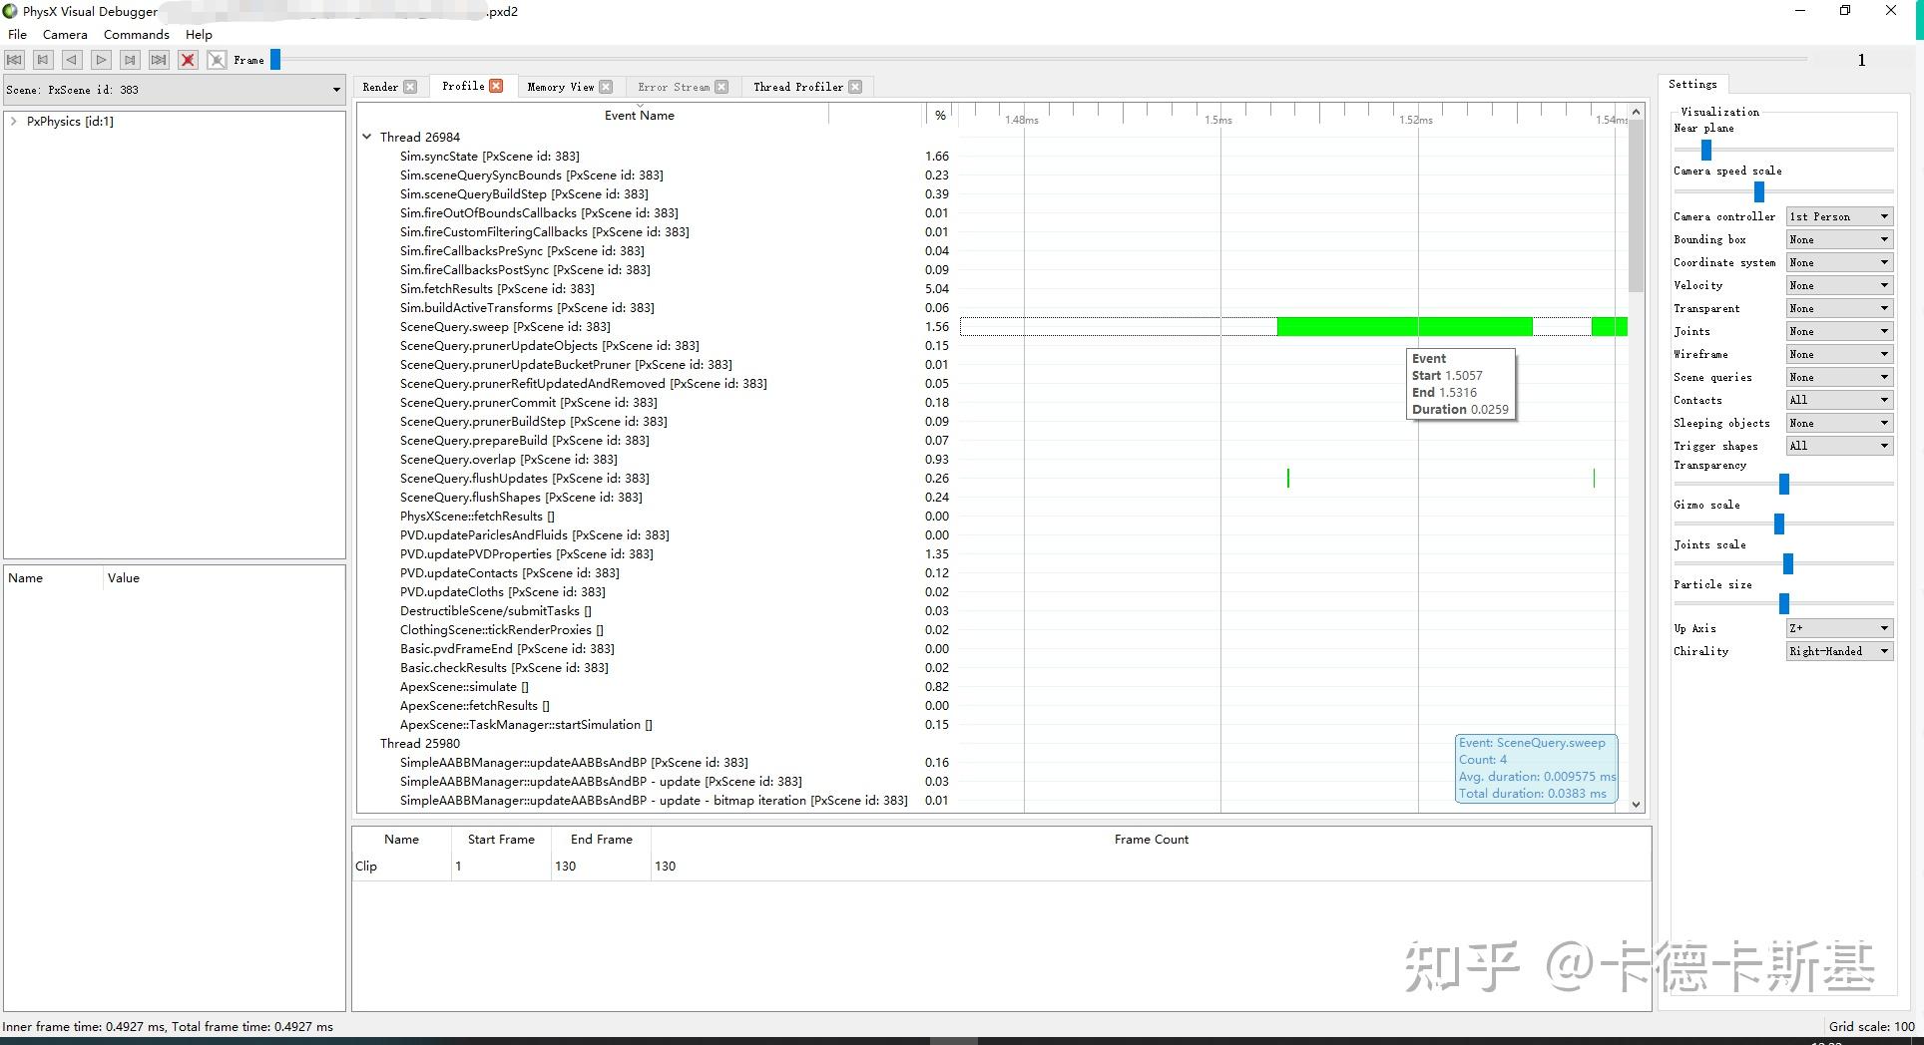Open the Joints dropdown
Viewport: 1924px width, 1045px height.
coord(1839,331)
